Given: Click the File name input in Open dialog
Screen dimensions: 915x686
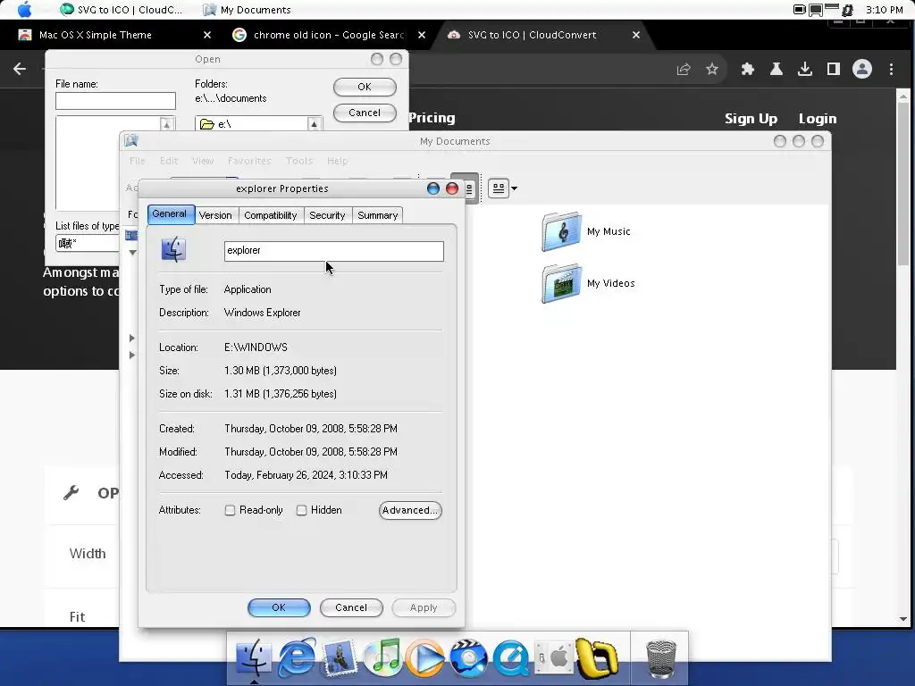Looking at the screenshot, I should [x=115, y=101].
